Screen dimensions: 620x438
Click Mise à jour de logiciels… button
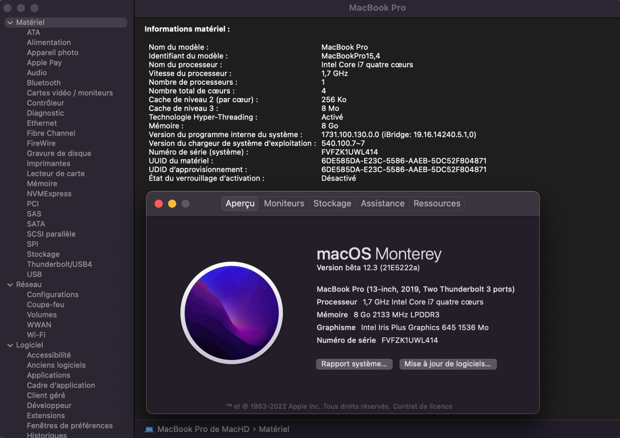pos(448,364)
